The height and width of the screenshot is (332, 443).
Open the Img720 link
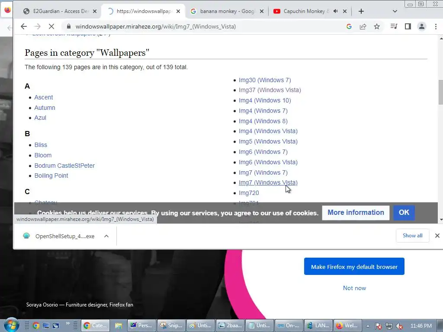click(x=249, y=193)
